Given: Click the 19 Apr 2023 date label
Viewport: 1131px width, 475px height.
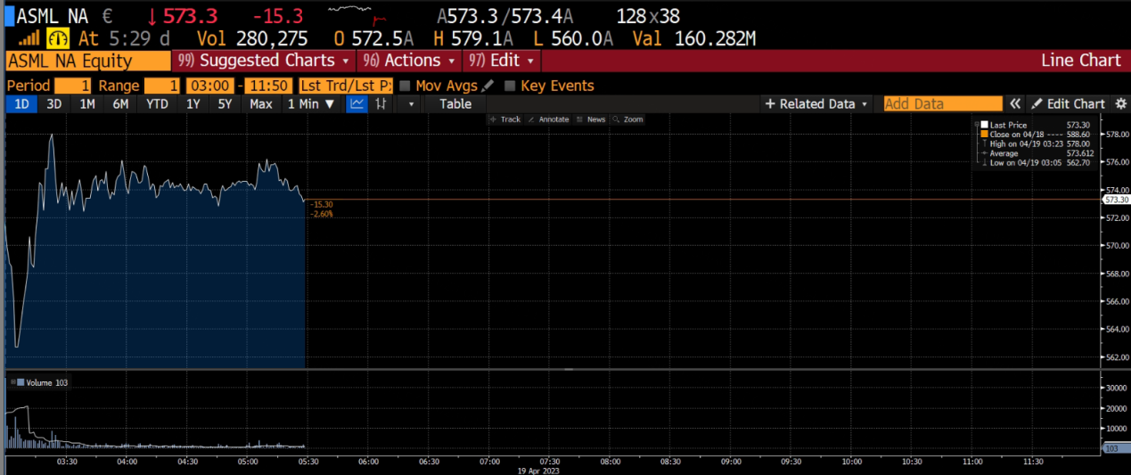Looking at the screenshot, I should tap(540, 470).
